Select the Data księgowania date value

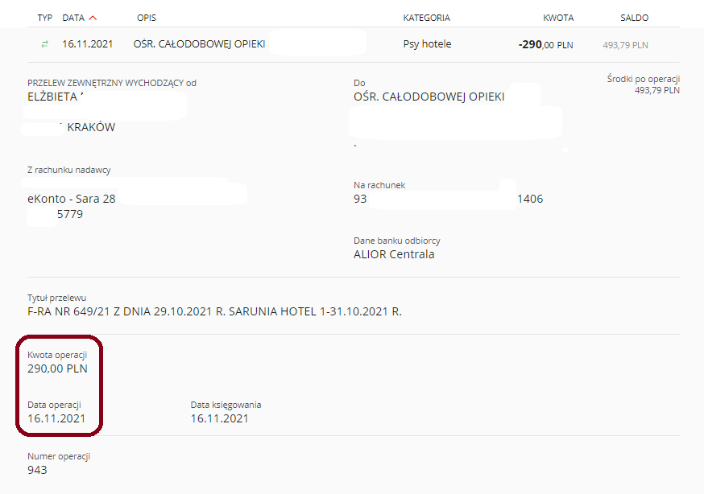(x=220, y=418)
